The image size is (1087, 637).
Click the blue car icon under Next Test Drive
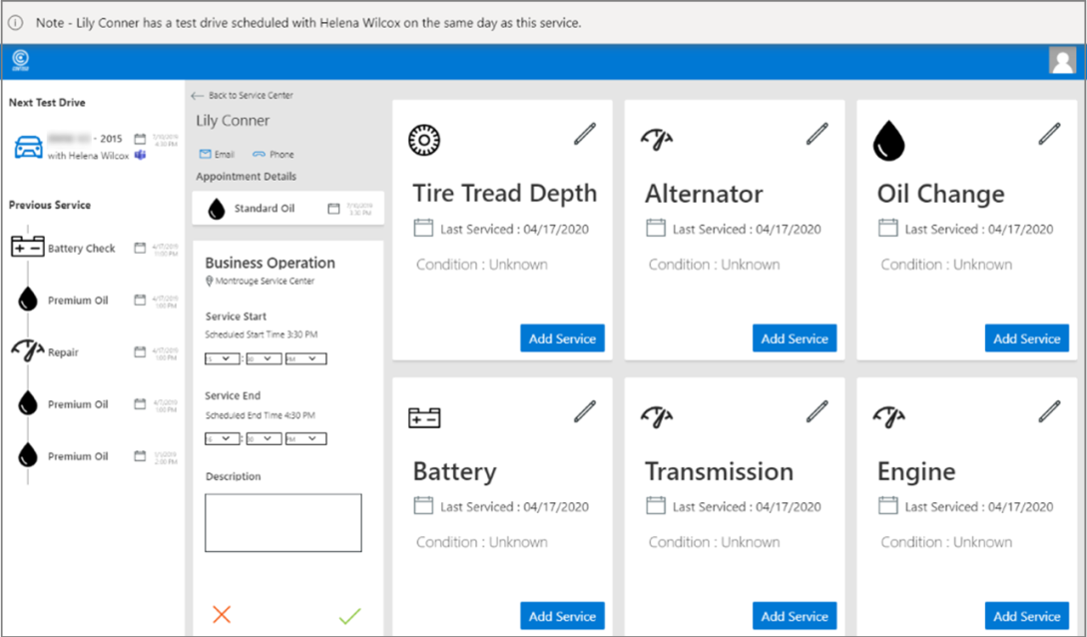point(28,147)
